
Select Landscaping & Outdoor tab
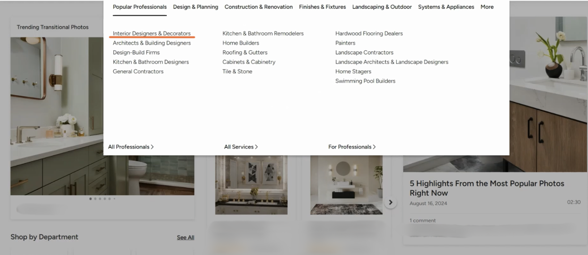click(382, 7)
